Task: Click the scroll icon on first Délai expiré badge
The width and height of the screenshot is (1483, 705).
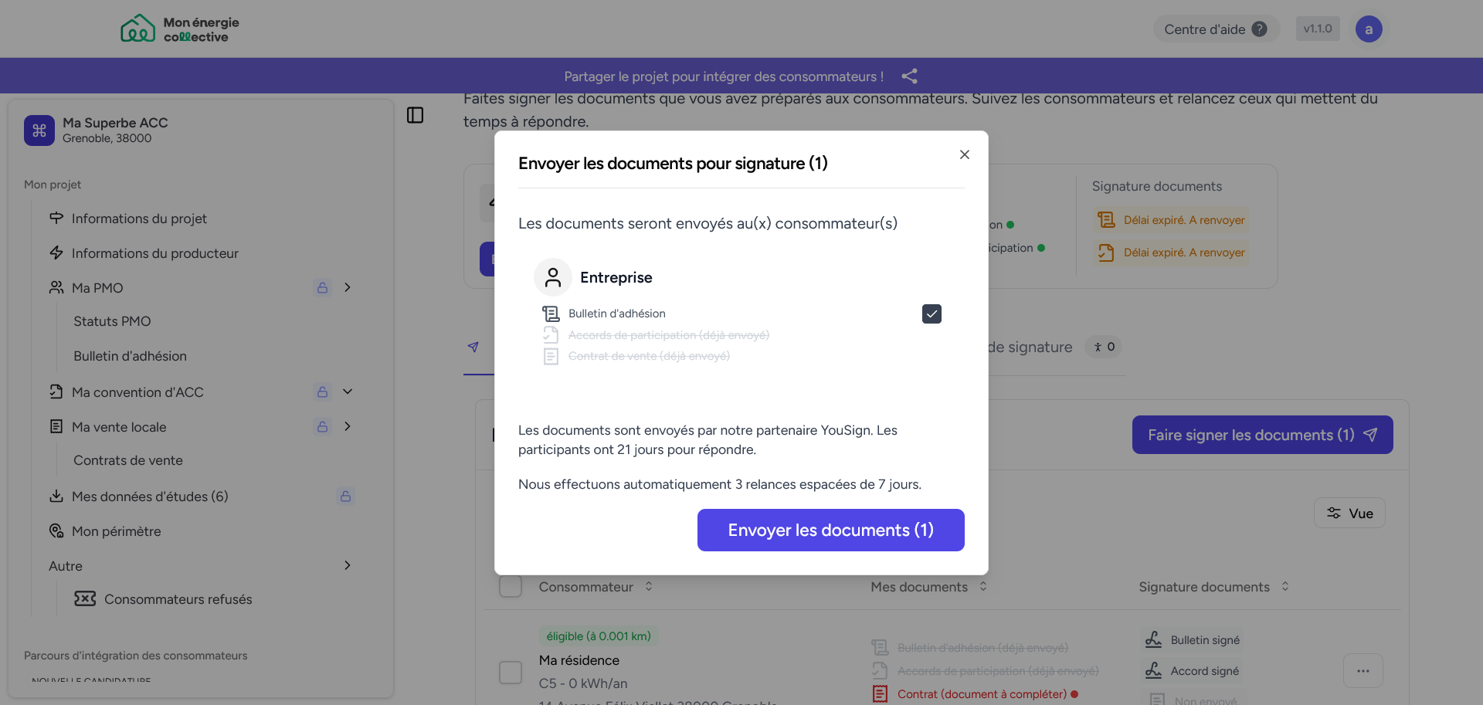Action: (1106, 220)
